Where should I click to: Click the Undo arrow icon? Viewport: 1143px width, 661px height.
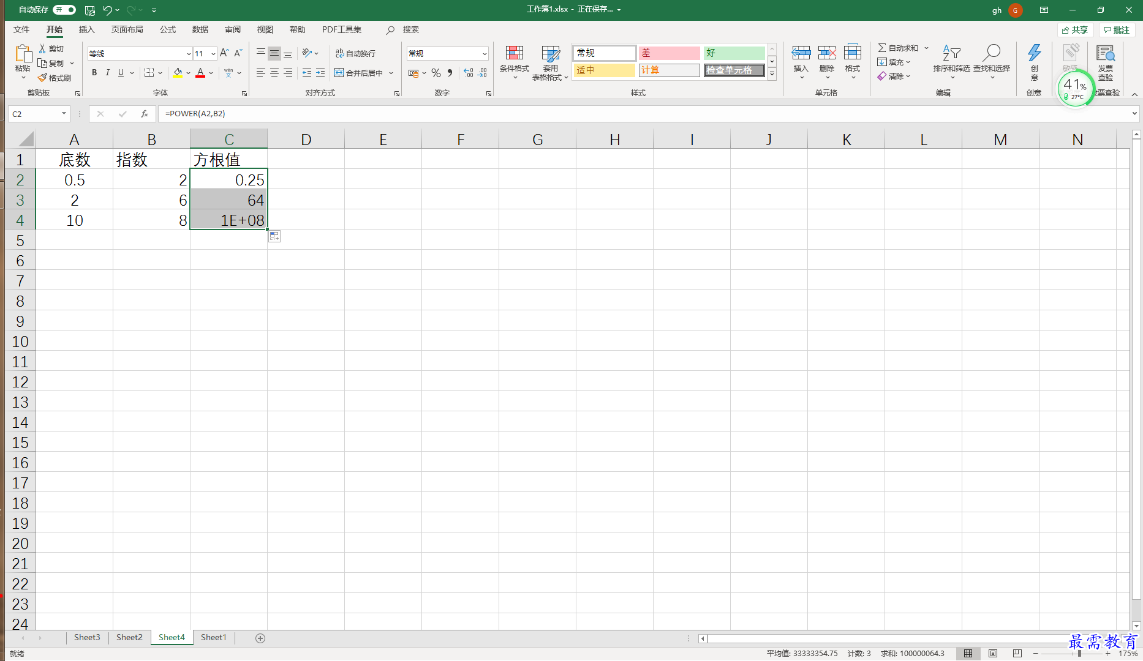[107, 10]
